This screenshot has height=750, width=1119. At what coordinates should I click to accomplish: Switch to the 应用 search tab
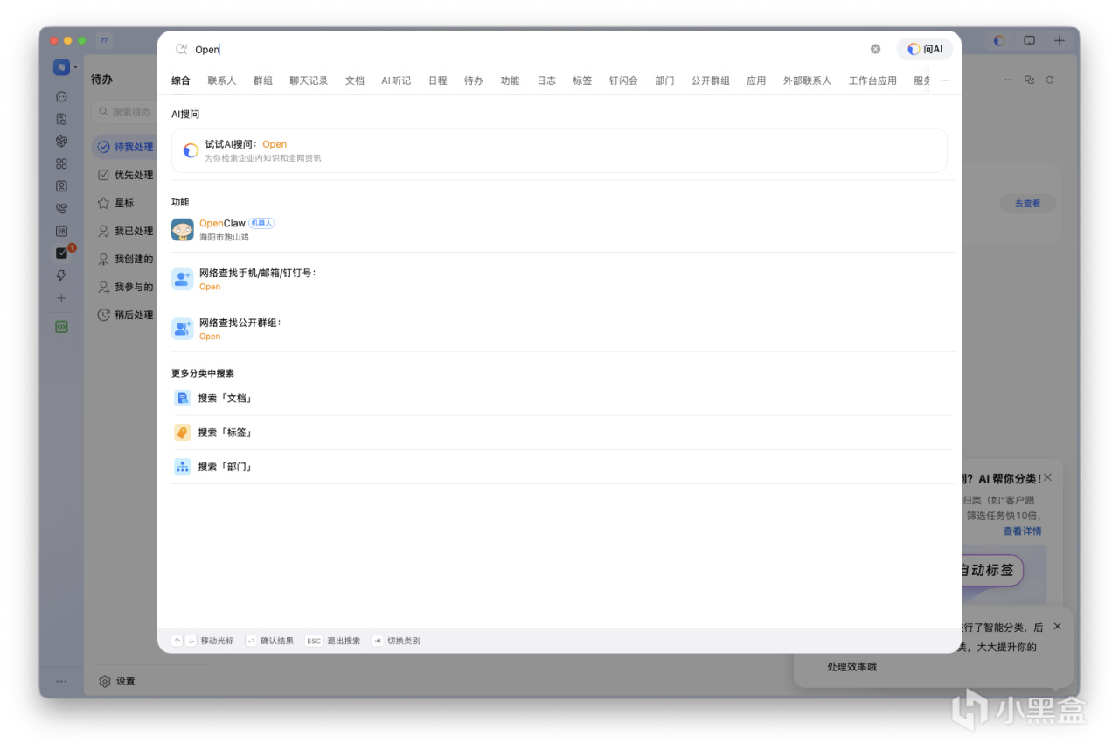(x=756, y=80)
